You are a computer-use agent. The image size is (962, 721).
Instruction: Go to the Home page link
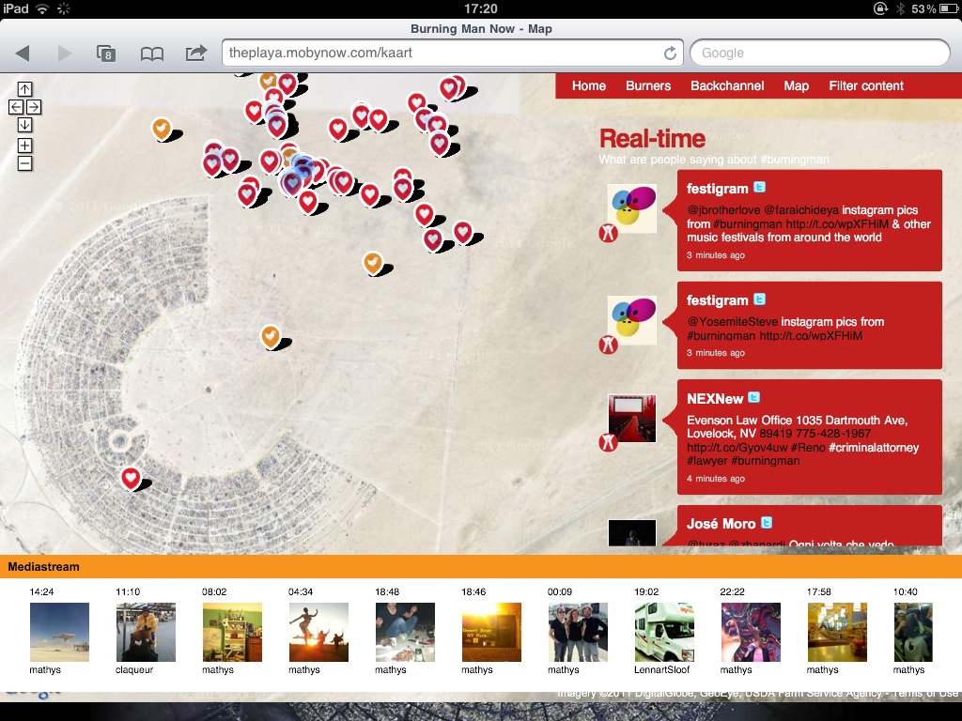click(x=589, y=85)
